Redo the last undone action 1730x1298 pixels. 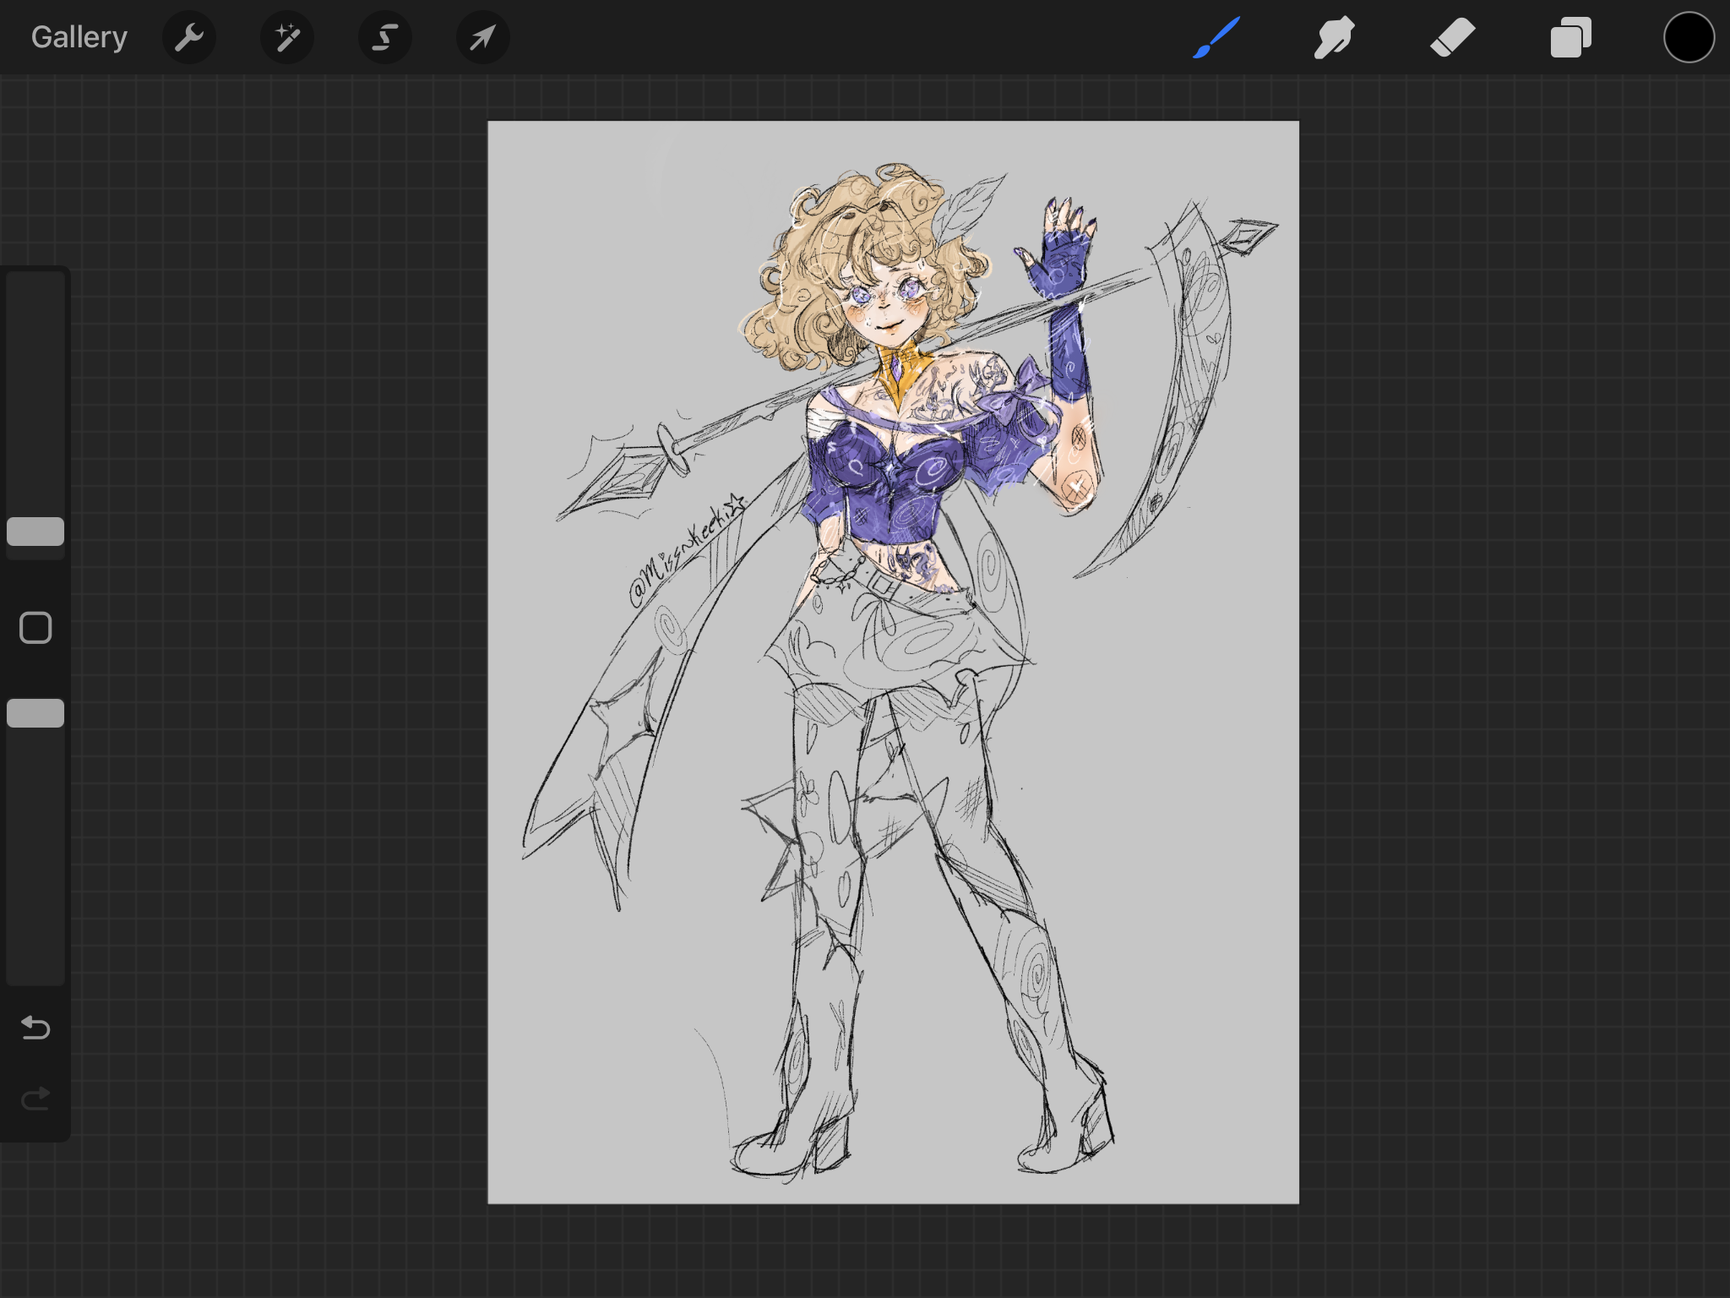click(x=35, y=1099)
